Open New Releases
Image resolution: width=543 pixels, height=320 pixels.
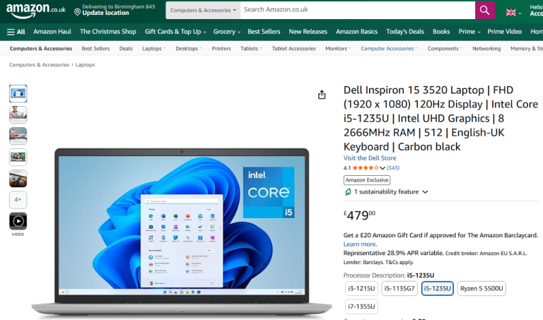[x=308, y=32]
